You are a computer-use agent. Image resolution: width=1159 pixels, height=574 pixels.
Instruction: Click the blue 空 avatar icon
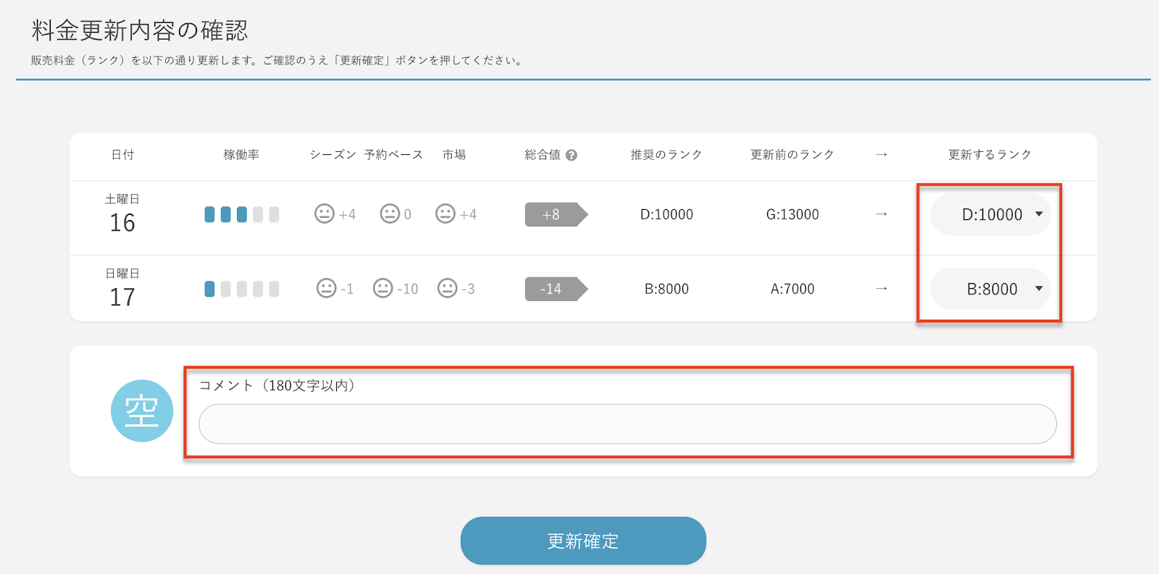click(x=142, y=410)
